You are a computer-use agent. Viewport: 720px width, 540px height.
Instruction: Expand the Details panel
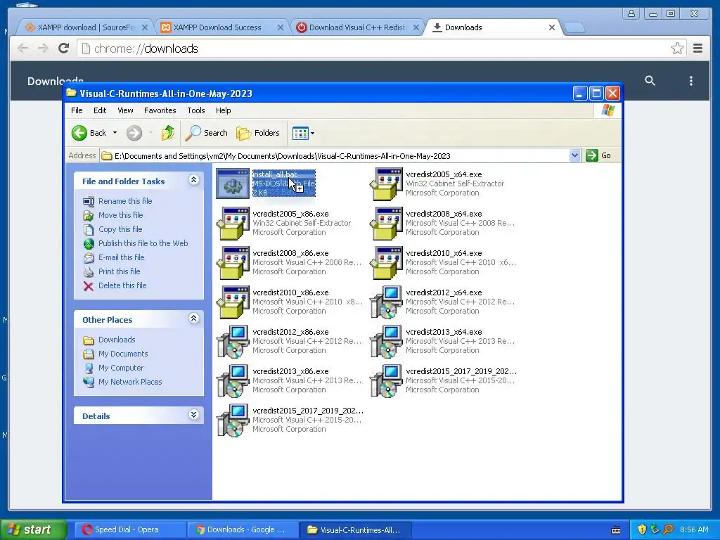tap(194, 415)
